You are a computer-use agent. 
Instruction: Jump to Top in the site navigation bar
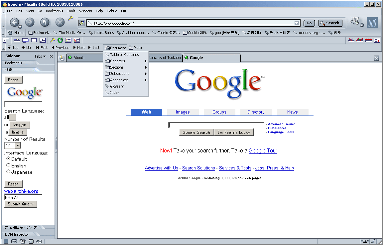pyautogui.click(x=13, y=48)
